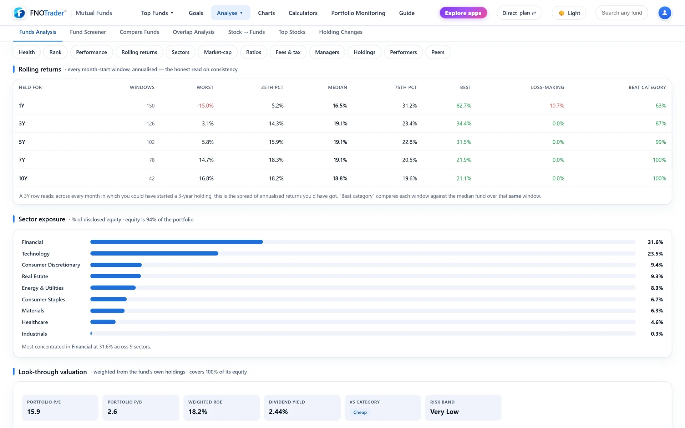This screenshot has height=428, width=685.
Task: Go to the Goals menu item
Action: (196, 13)
